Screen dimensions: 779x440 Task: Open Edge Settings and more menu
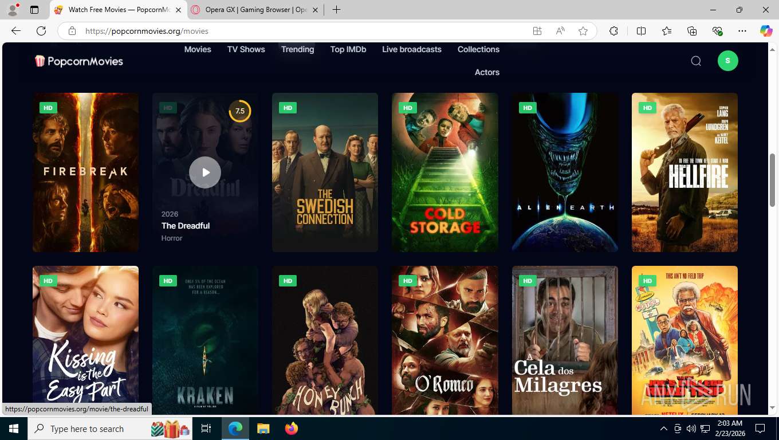(742, 31)
